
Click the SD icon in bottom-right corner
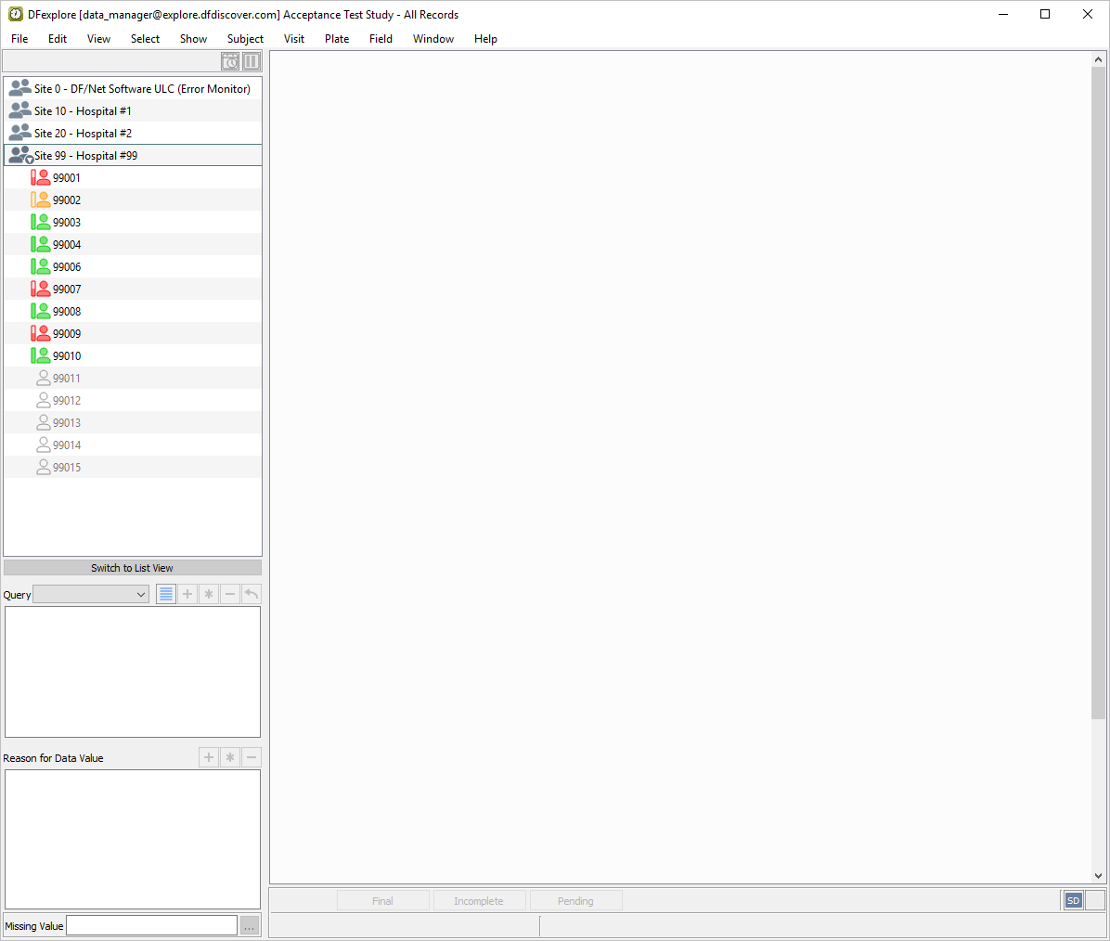tap(1073, 900)
